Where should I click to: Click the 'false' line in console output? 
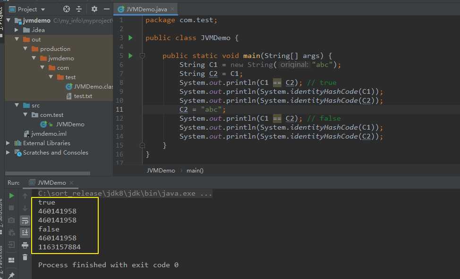click(x=49, y=229)
